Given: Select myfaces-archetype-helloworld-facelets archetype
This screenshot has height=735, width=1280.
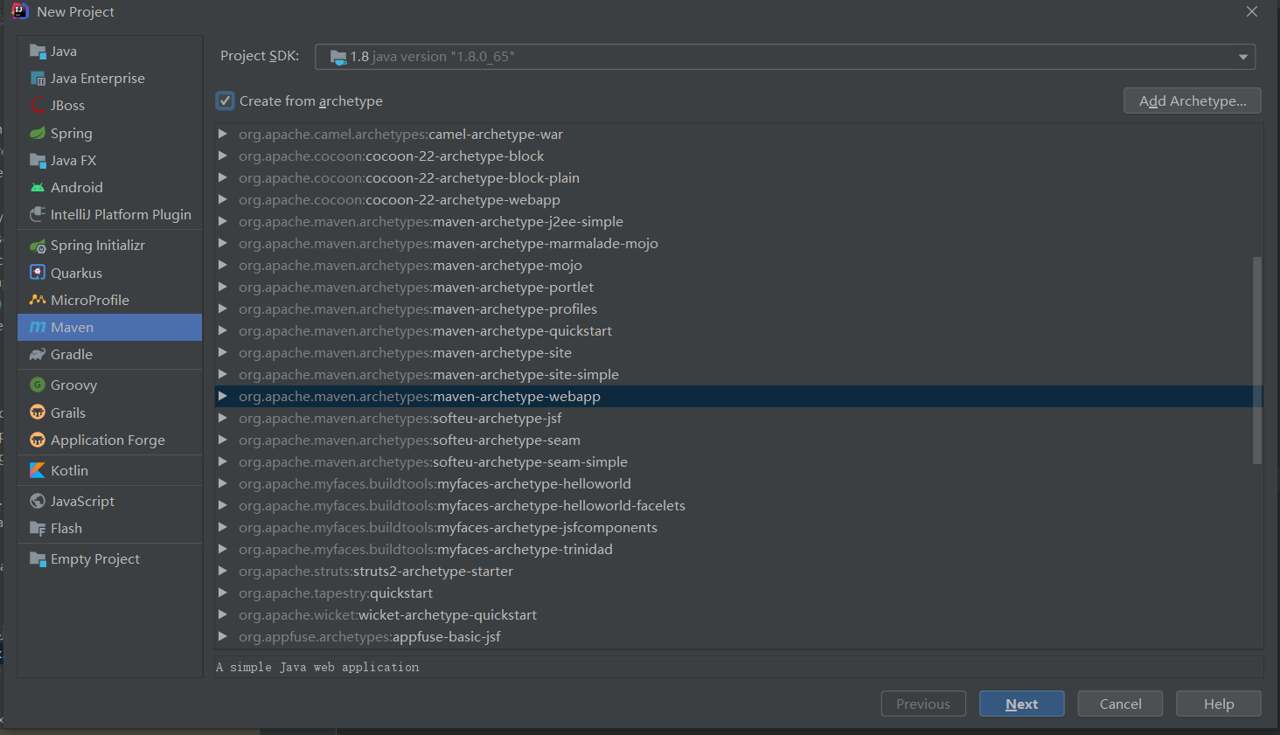Looking at the screenshot, I should click(x=739, y=505).
